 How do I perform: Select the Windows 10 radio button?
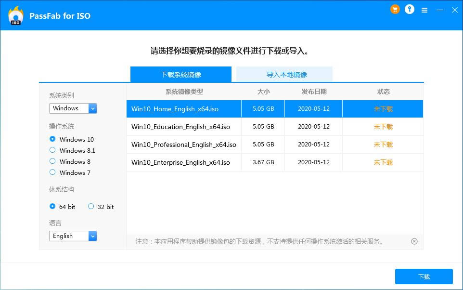click(x=52, y=139)
